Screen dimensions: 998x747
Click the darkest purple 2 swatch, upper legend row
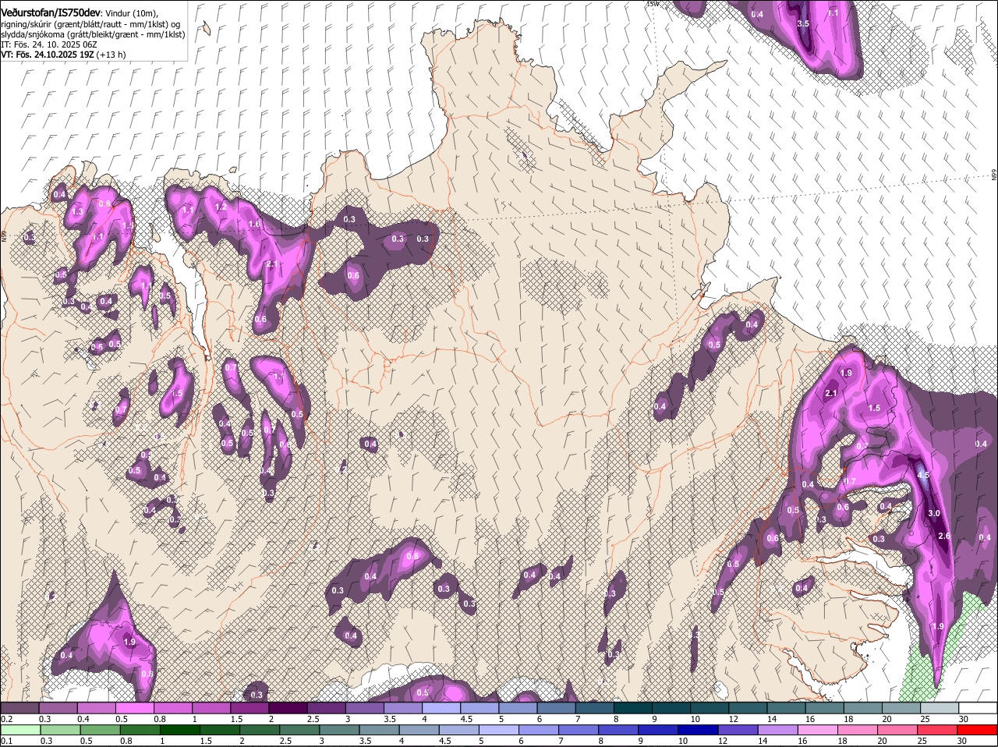tap(288, 707)
